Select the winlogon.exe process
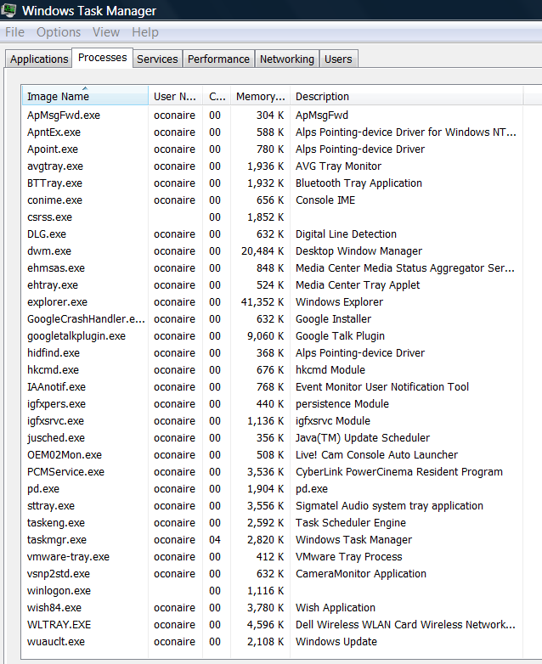Image resolution: width=542 pixels, height=664 pixels. pyautogui.click(x=272, y=591)
